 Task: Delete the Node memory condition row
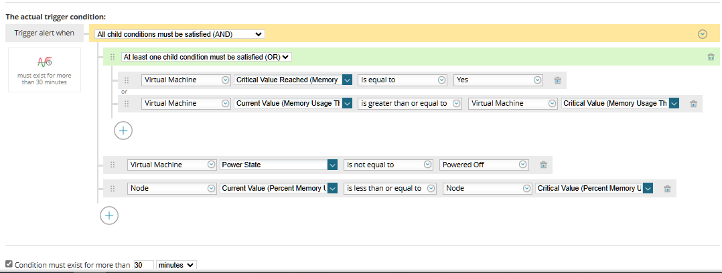click(x=667, y=189)
